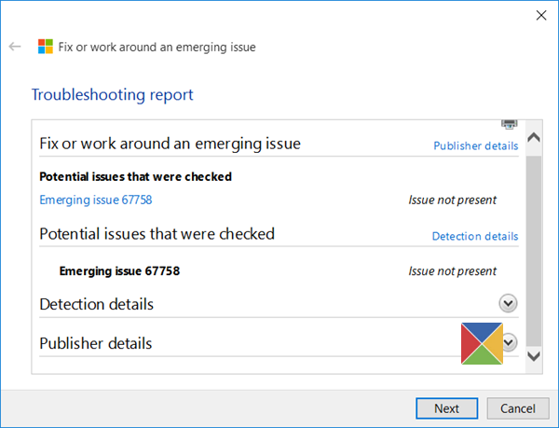
Task: Click the Detection details section heading
Action: click(97, 304)
